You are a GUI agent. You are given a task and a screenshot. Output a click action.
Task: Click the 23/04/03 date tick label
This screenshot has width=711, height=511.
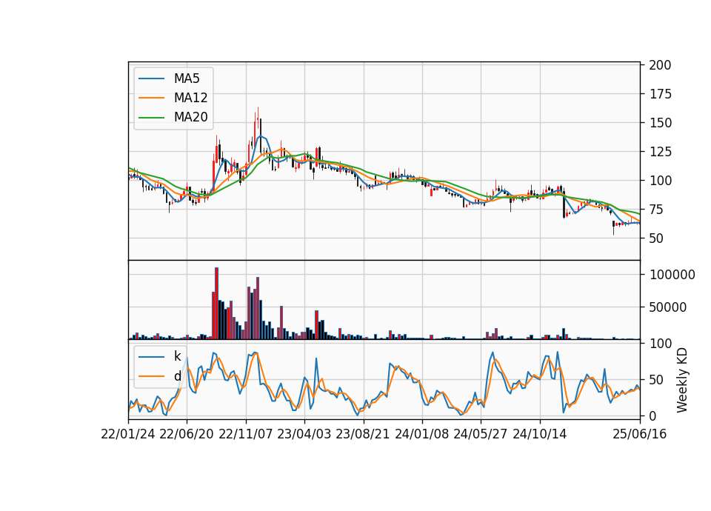(304, 435)
